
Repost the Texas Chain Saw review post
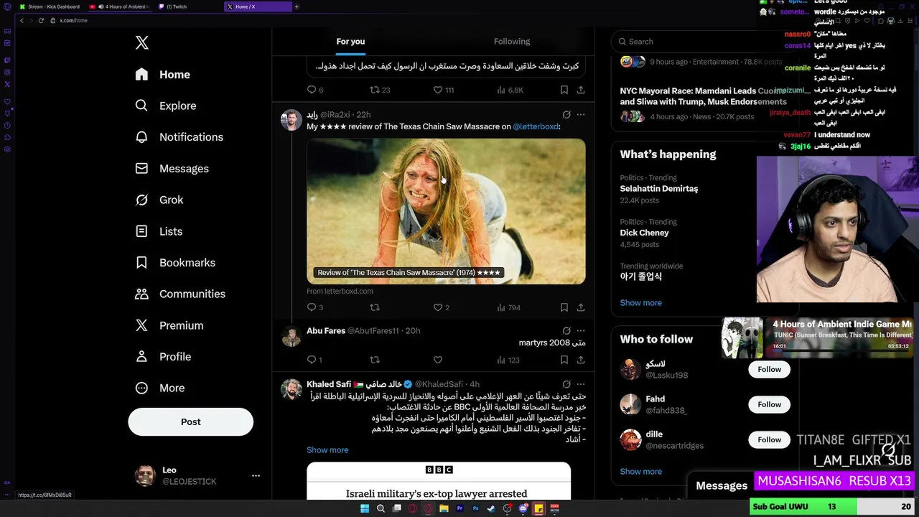click(x=374, y=307)
